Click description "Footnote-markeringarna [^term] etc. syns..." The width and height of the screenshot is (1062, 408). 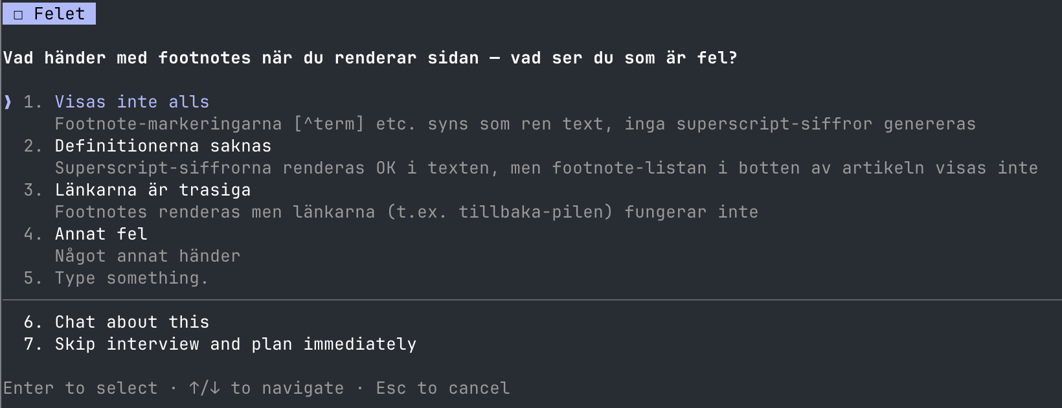(515, 123)
